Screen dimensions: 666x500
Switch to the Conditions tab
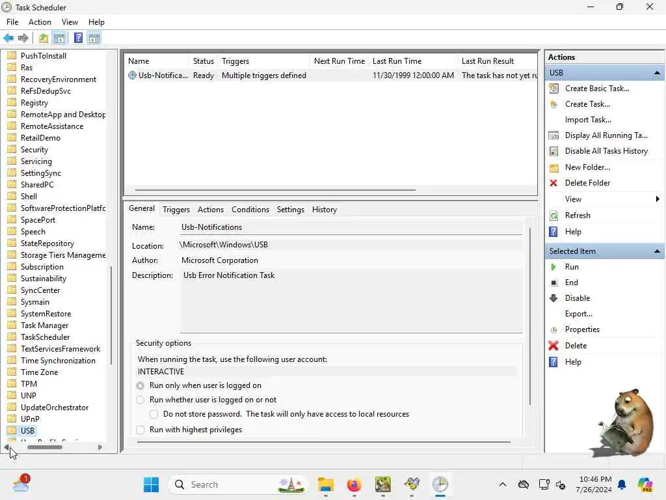[x=250, y=210]
